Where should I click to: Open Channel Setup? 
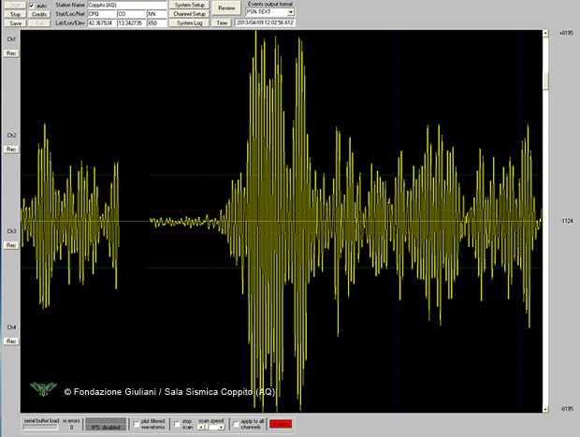189,14
